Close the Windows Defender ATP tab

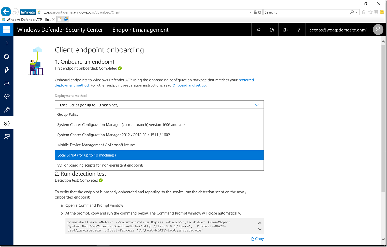[54, 20]
